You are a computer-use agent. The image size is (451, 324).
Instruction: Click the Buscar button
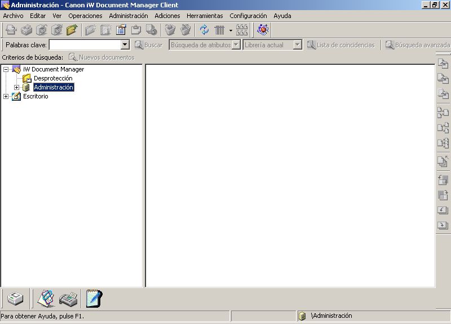click(149, 45)
